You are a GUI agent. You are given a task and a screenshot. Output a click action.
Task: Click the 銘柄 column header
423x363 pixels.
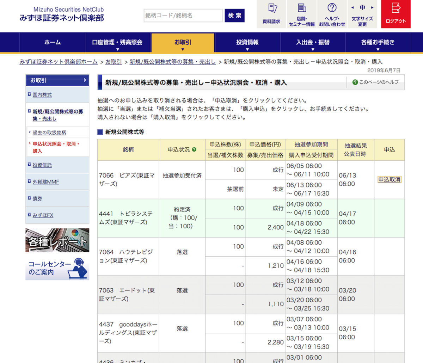128,150
